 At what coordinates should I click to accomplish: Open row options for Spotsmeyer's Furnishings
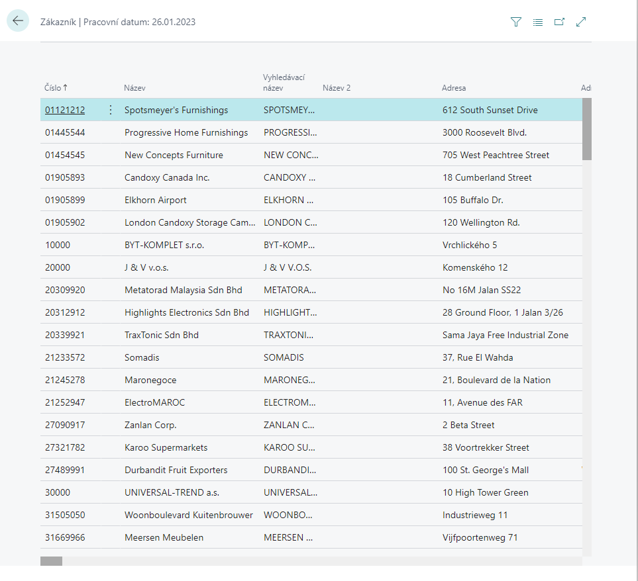(x=111, y=110)
